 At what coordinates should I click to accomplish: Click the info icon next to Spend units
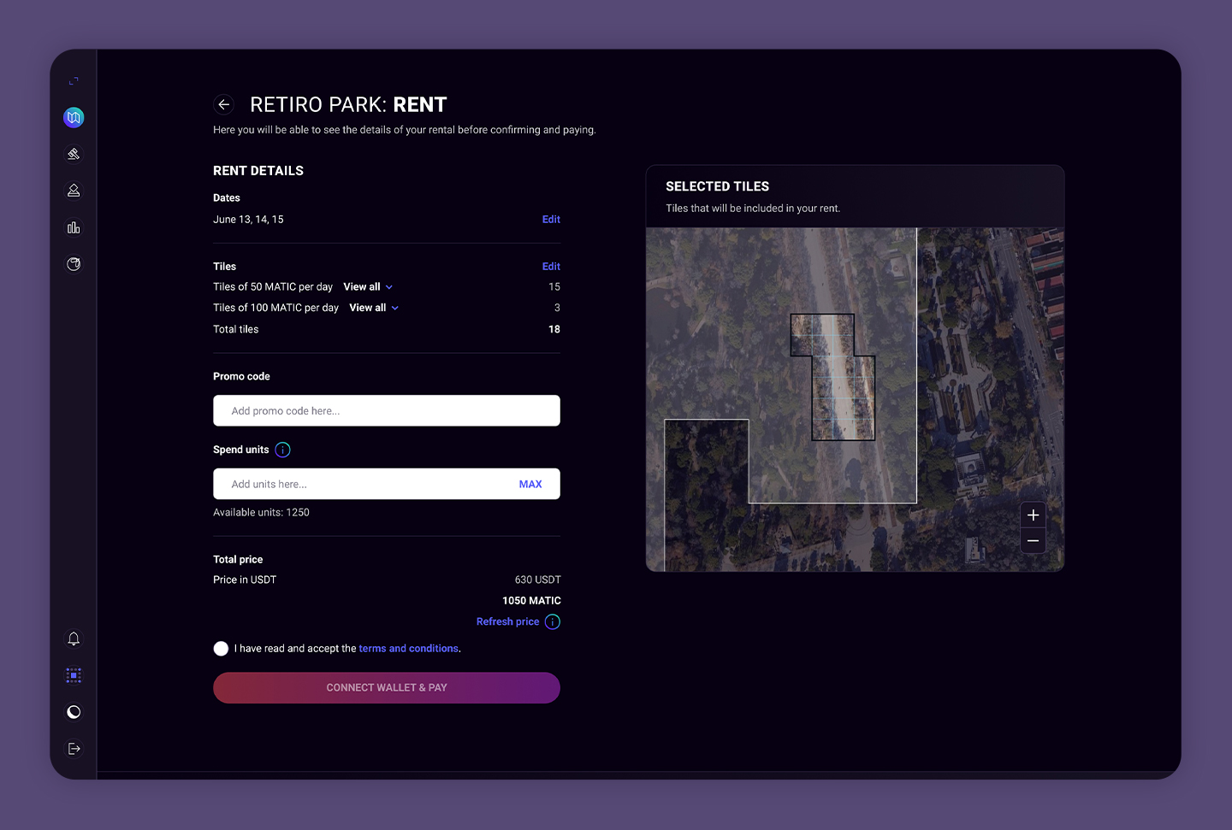(x=283, y=450)
